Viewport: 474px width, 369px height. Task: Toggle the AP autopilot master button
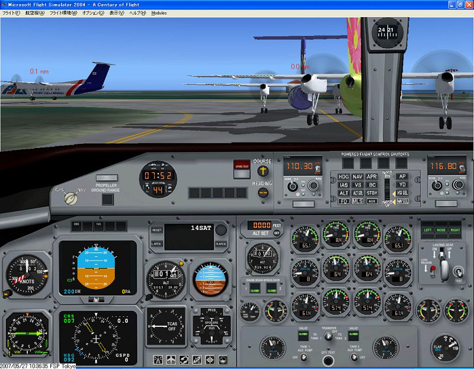click(402, 176)
